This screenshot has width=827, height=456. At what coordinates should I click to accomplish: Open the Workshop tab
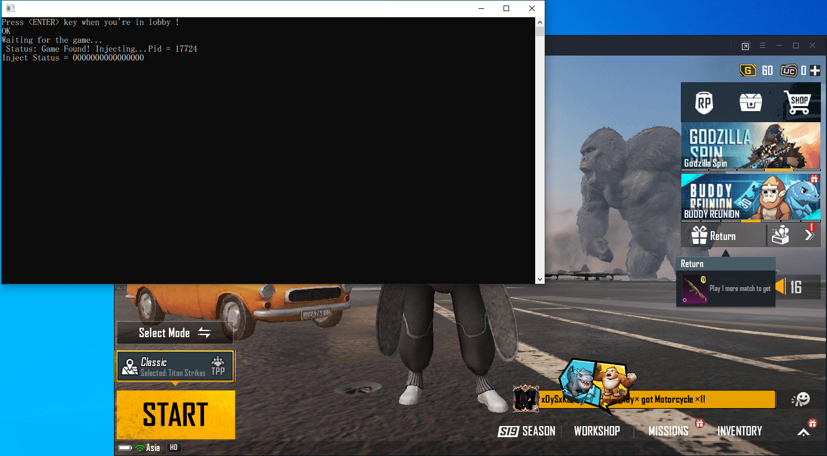click(597, 431)
